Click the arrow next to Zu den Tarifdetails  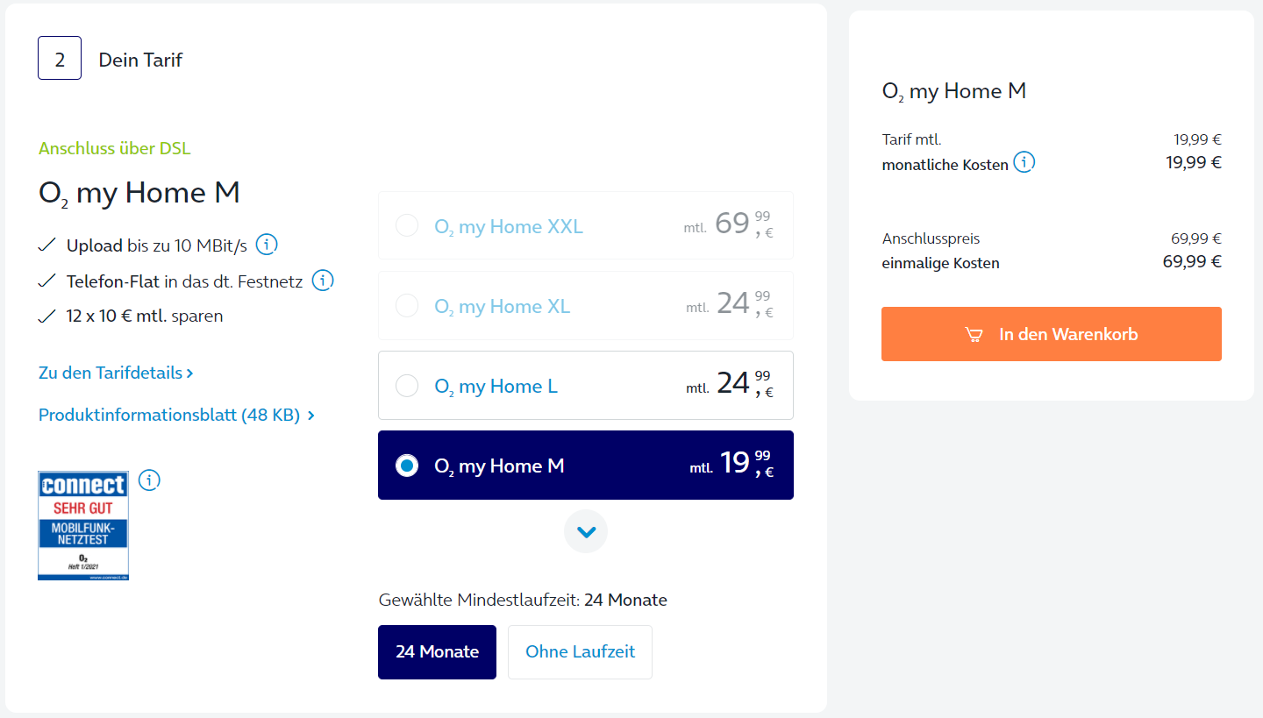[190, 373]
